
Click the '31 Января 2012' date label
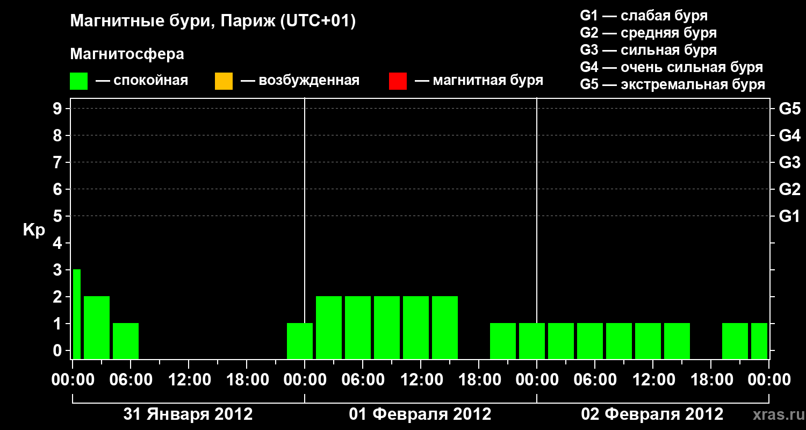188,414
